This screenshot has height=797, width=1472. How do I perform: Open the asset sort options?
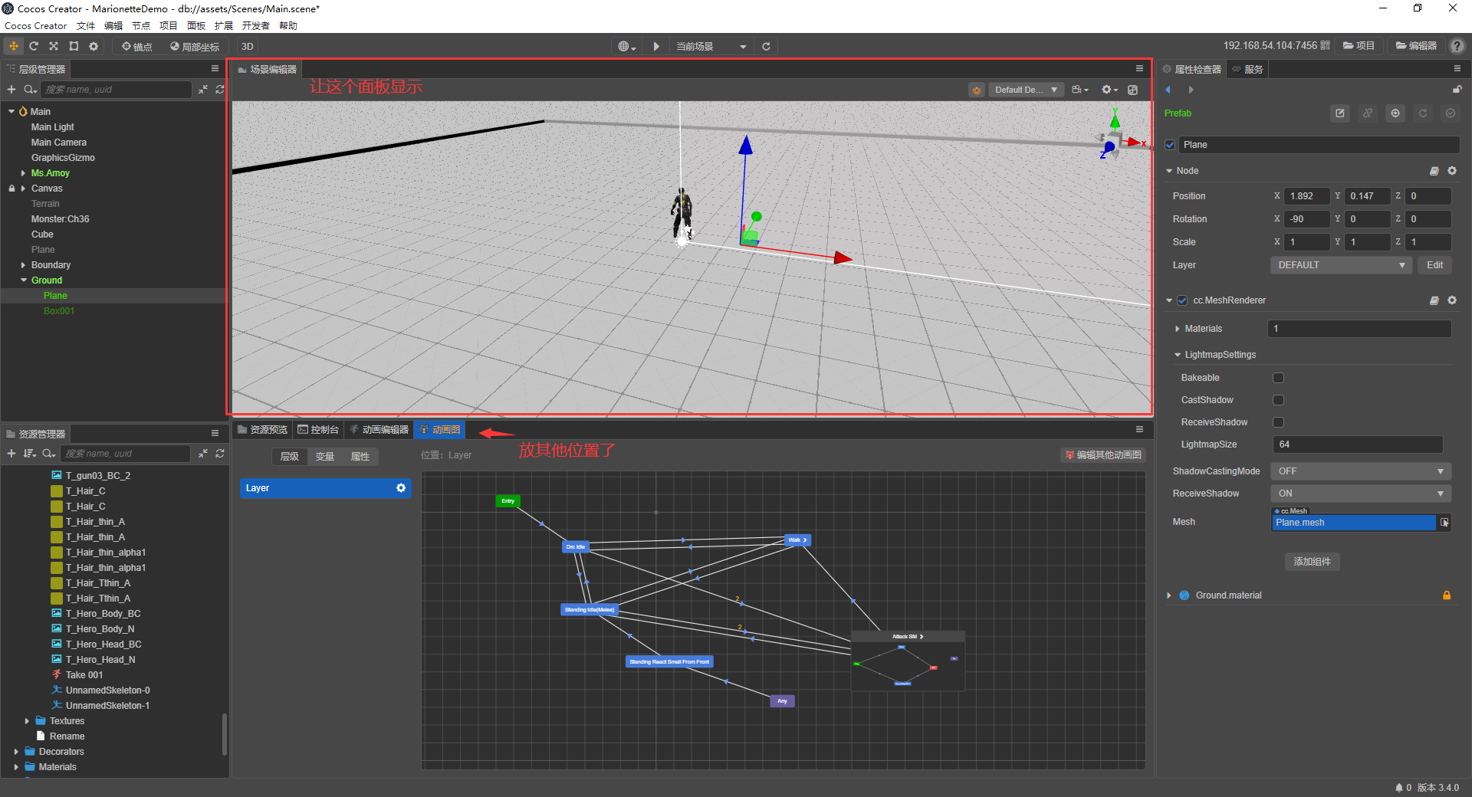click(x=30, y=454)
